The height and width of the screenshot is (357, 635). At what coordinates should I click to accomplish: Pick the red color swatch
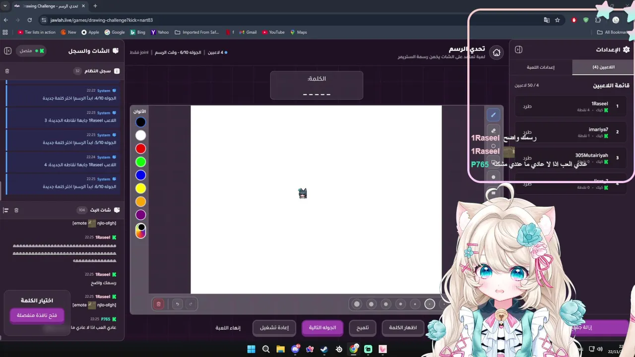(141, 149)
